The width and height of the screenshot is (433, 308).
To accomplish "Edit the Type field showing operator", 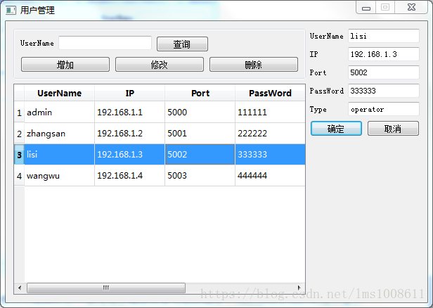I will [x=384, y=109].
